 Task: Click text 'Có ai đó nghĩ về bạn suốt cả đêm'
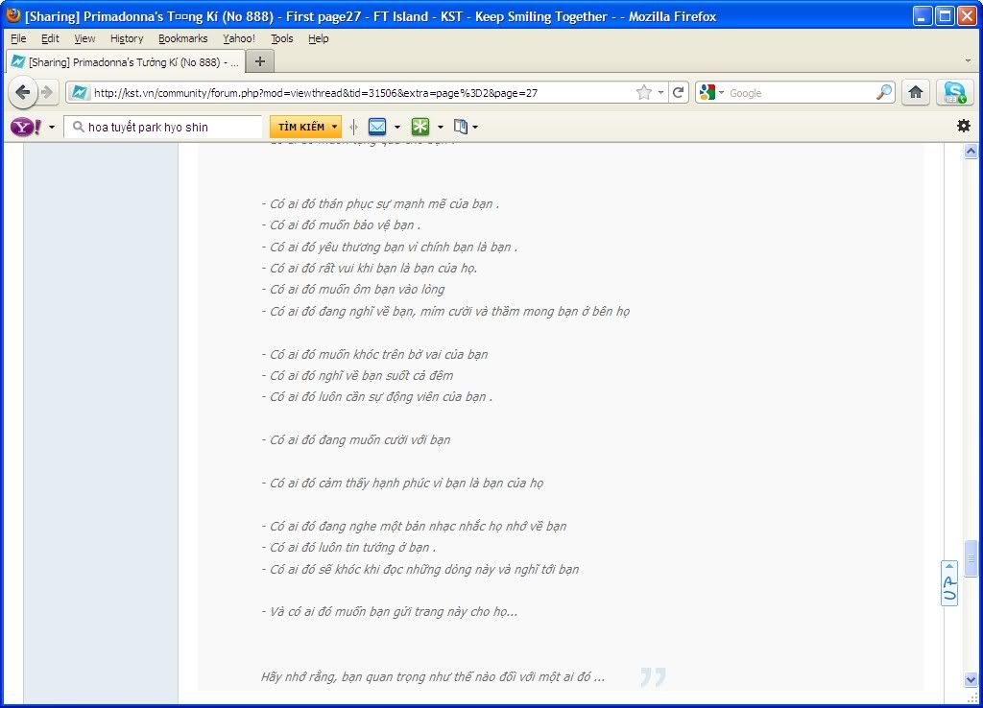click(x=357, y=375)
